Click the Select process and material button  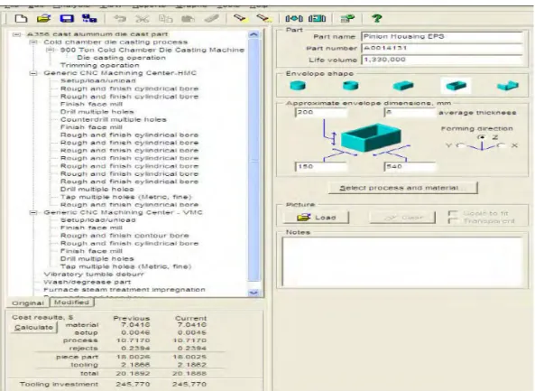tap(402, 188)
